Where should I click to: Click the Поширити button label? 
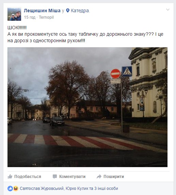pos(114,177)
